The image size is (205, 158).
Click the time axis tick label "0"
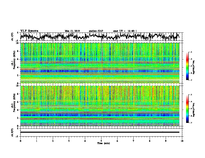(20, 141)
